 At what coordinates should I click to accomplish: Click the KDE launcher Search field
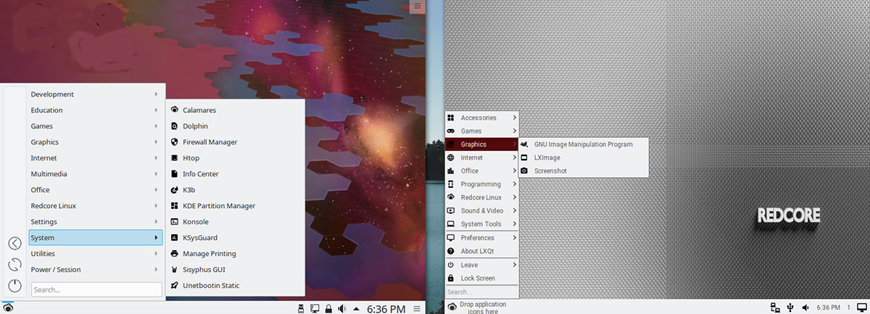(x=96, y=289)
